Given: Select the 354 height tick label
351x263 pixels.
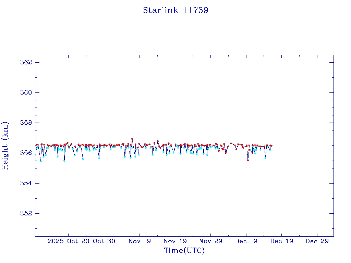Looking at the screenshot, I should point(26,183).
